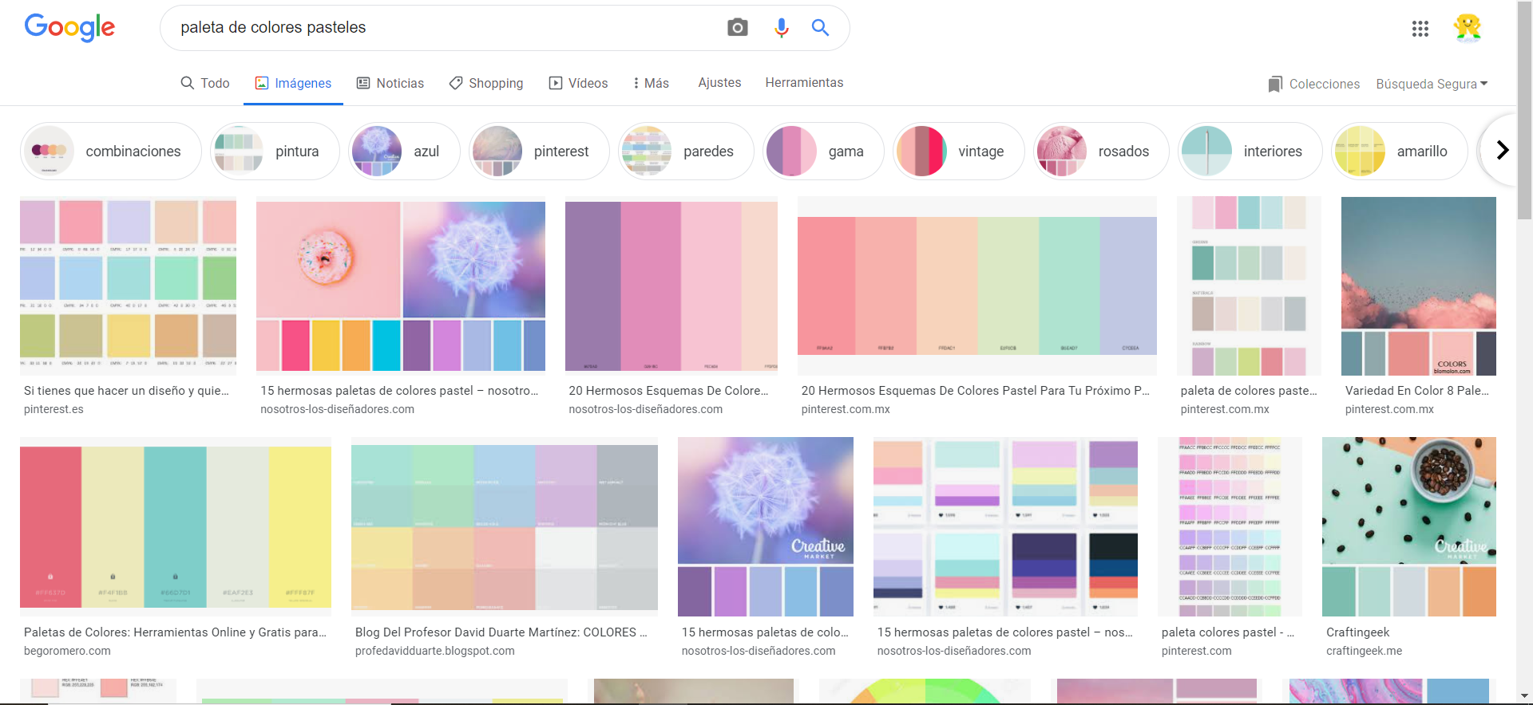The image size is (1533, 705).
Task: Open search by image camera icon
Action: (x=738, y=28)
